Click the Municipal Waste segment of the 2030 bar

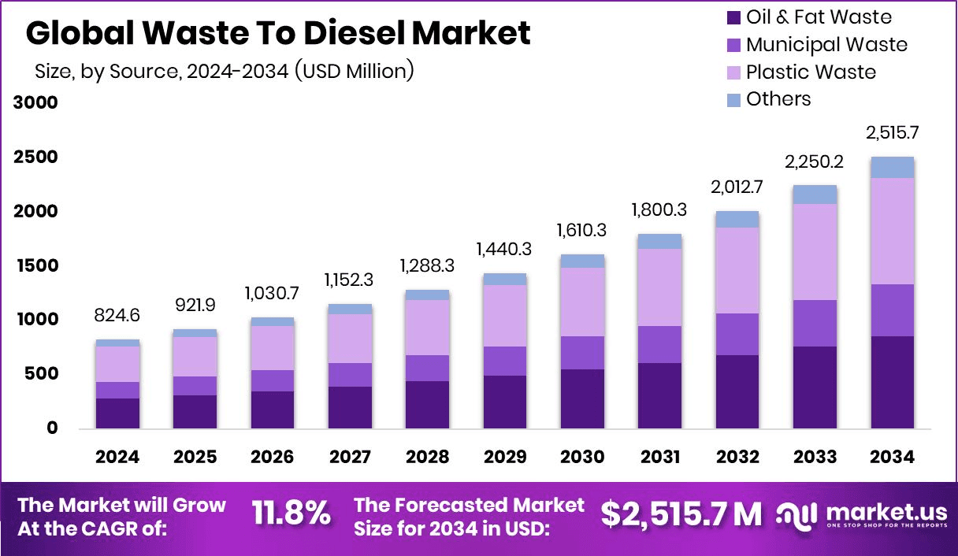coord(582,353)
